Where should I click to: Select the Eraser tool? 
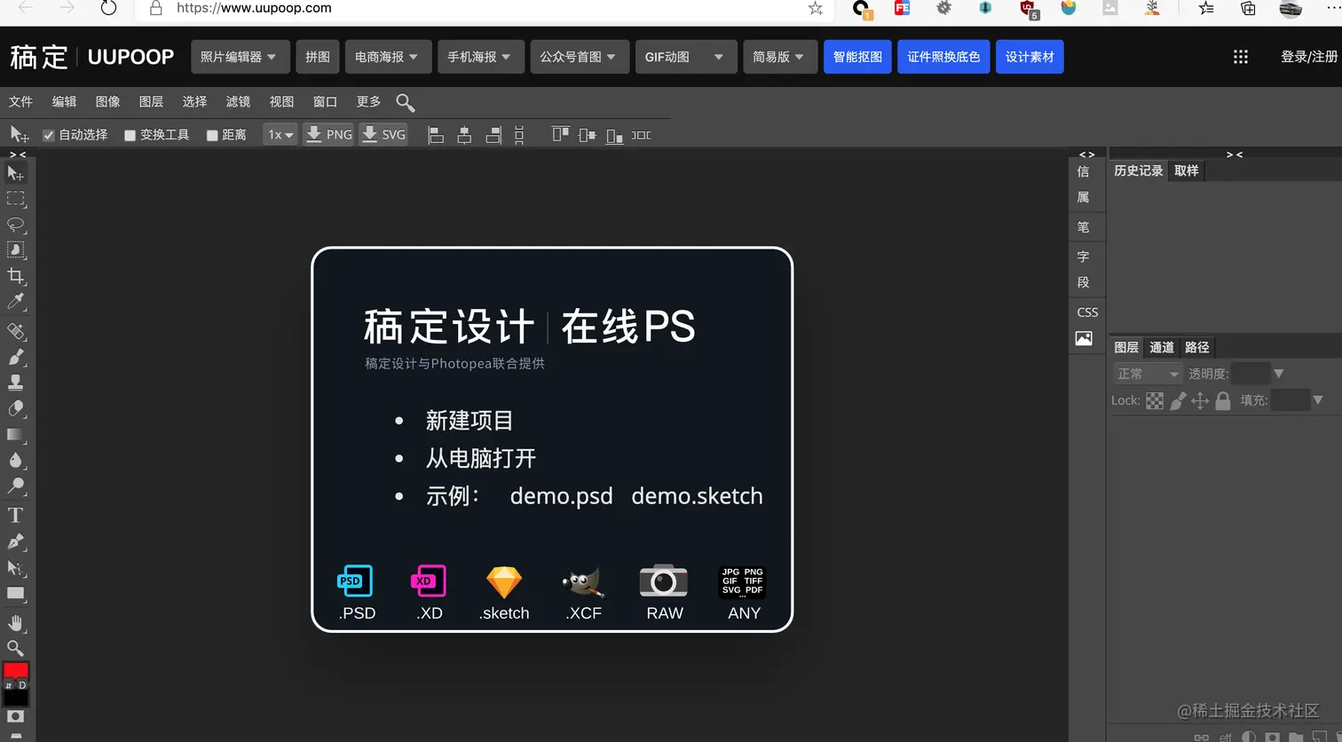pos(15,408)
